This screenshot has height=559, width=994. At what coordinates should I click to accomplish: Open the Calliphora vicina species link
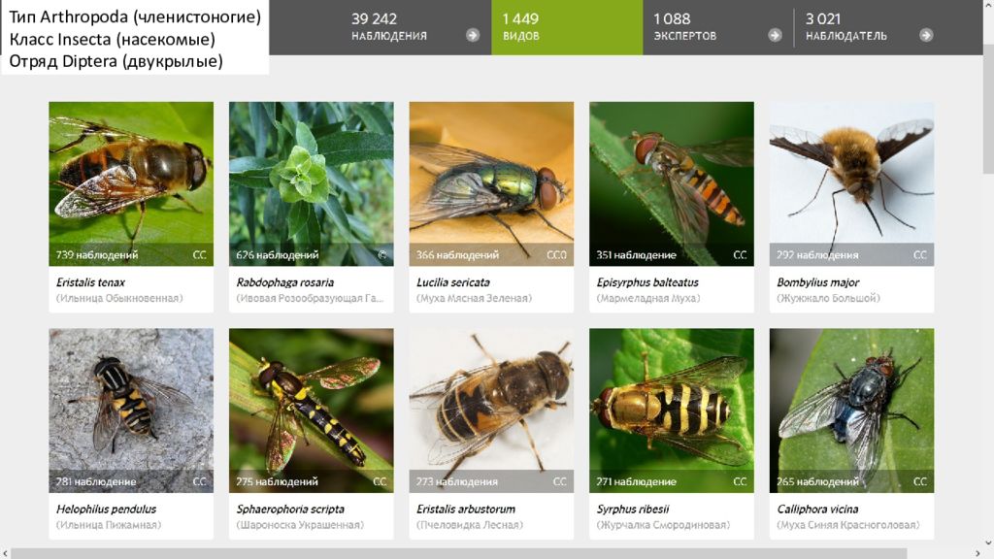pyautogui.click(x=817, y=510)
